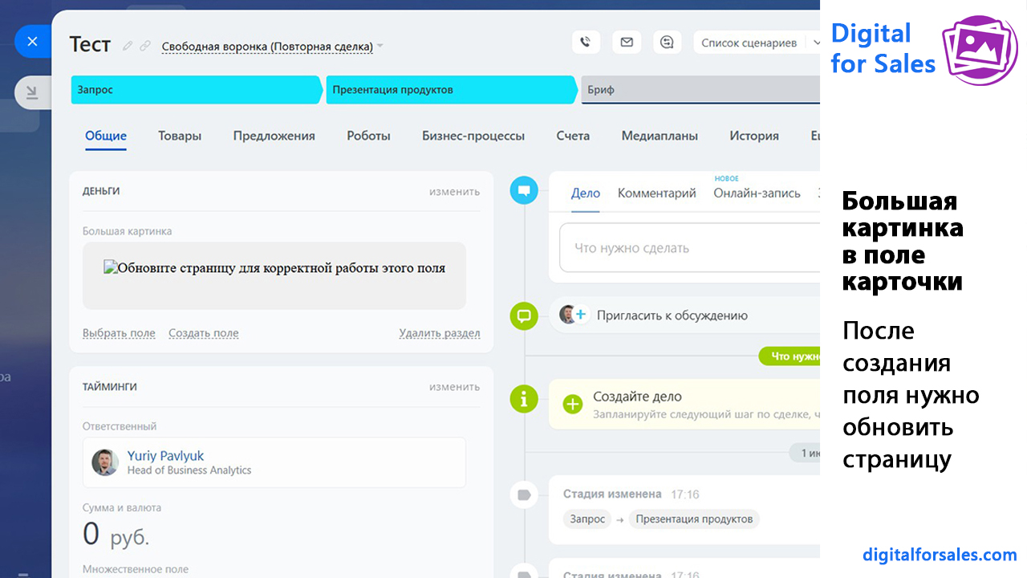Click the Удалить раздел link
The image size is (1027, 578).
point(440,333)
